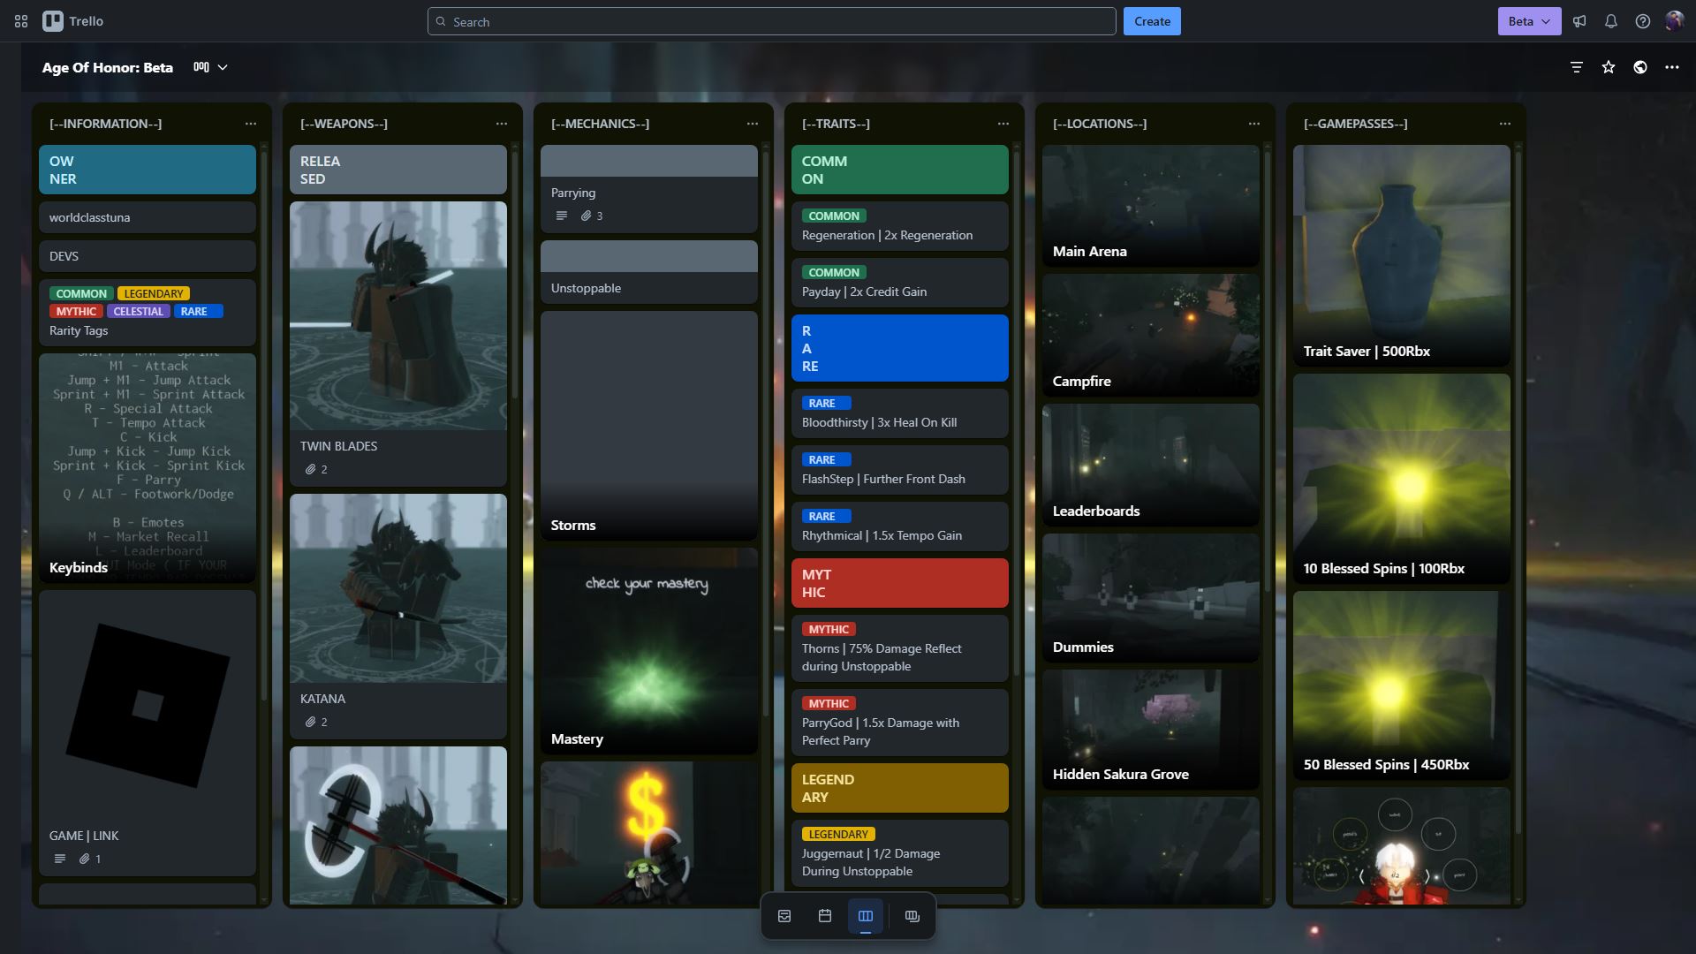This screenshot has width=1696, height=954.
Task: Open INFORMATION list actions menu
Action: coord(251,124)
